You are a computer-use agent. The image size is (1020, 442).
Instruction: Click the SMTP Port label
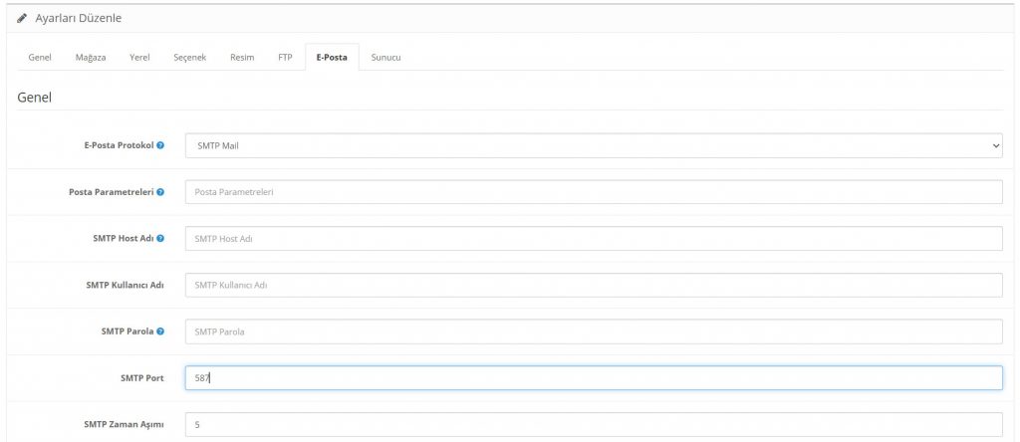141,377
